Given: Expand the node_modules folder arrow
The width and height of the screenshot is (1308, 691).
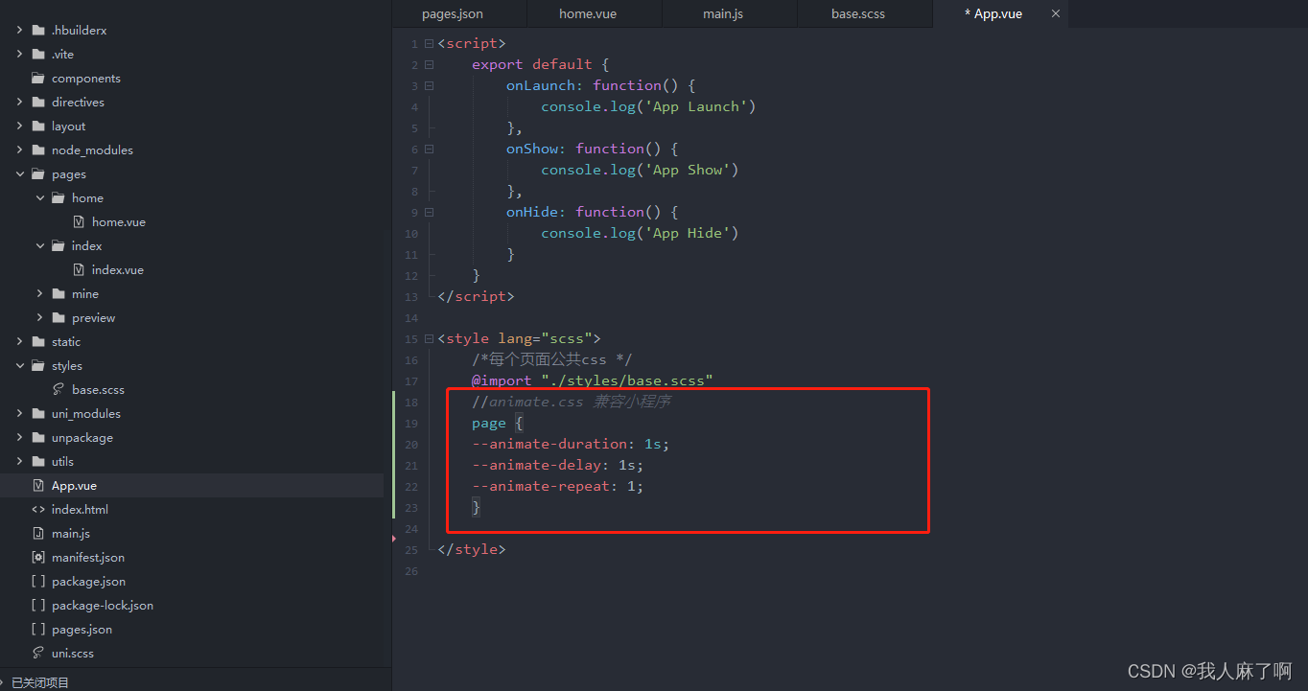Looking at the screenshot, I should point(19,150).
